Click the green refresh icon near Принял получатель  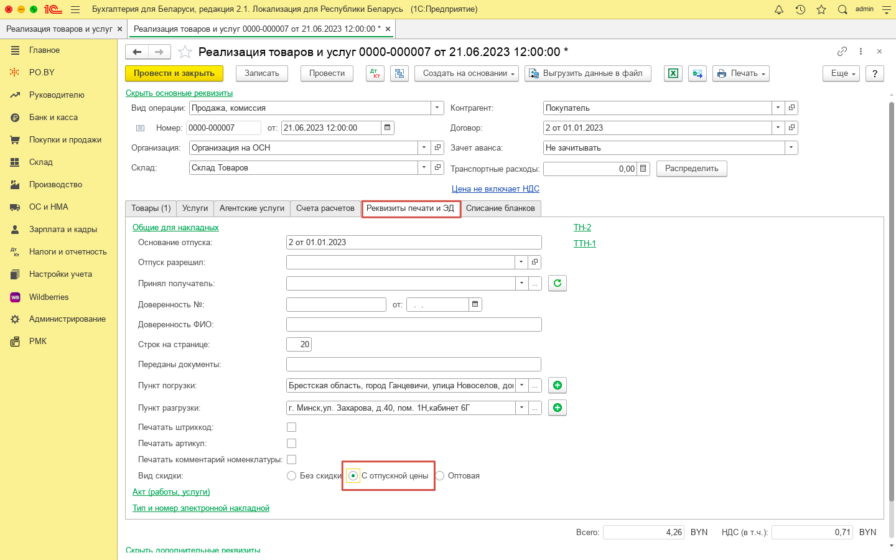(558, 283)
